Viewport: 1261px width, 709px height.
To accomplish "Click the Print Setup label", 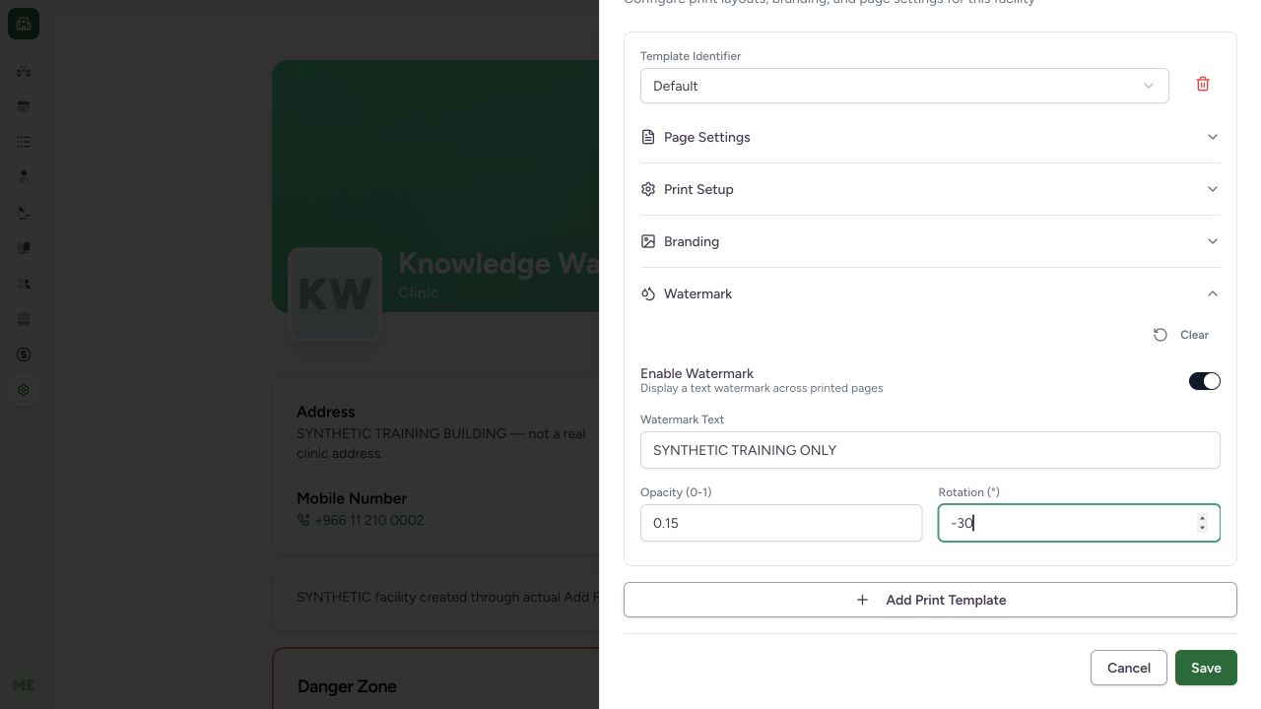I will 698,189.
